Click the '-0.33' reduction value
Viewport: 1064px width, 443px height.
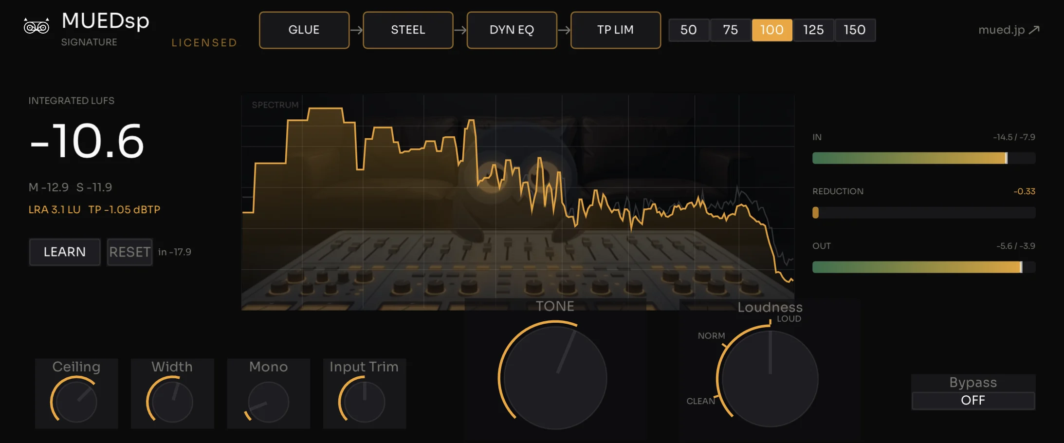[1024, 191]
